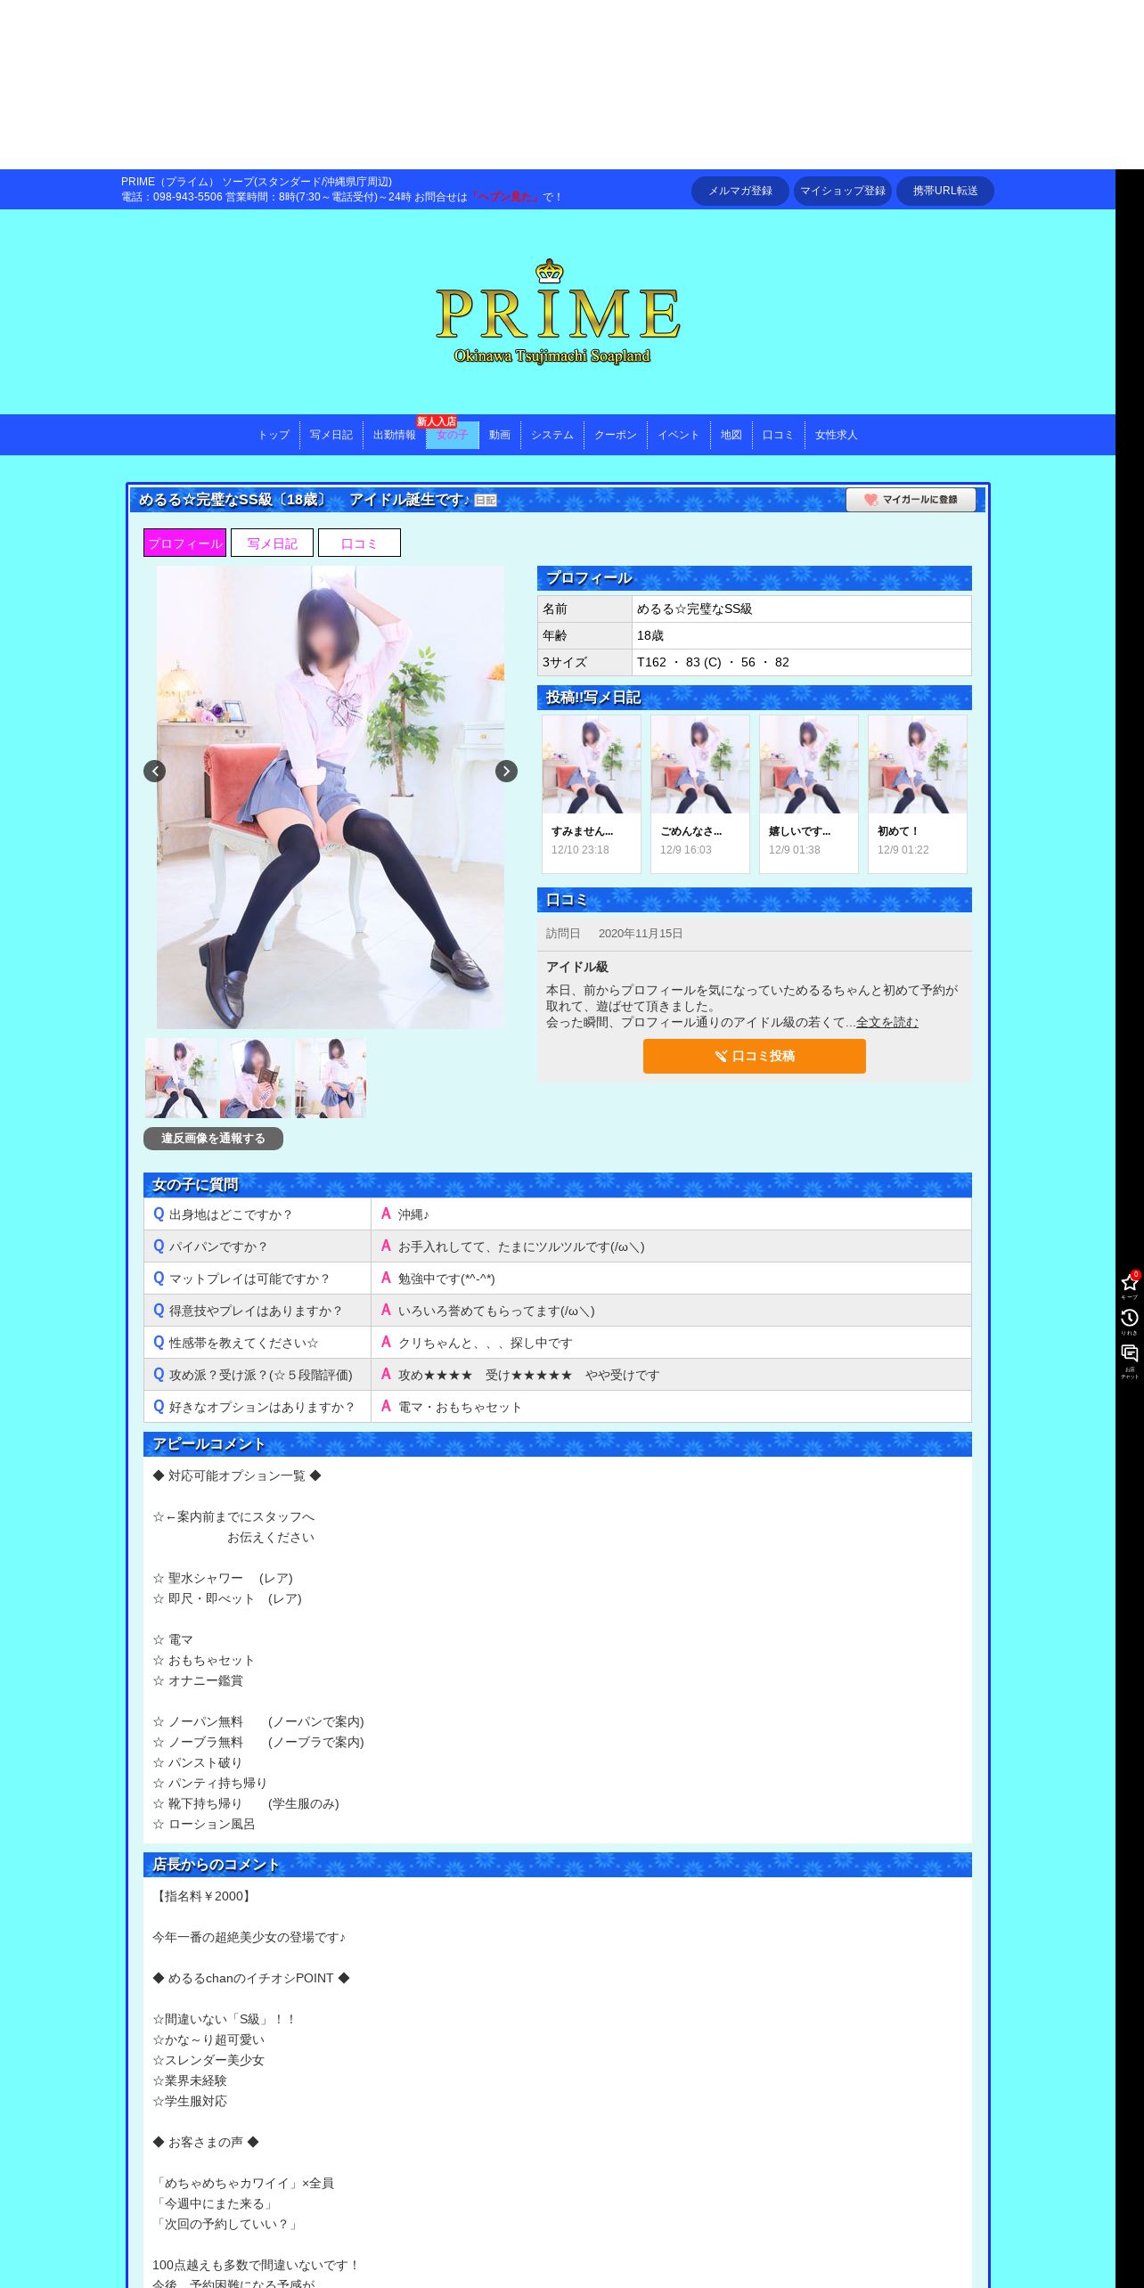Click the visit date 2020年11月15日
The height and width of the screenshot is (2288, 1144).
[x=641, y=934]
